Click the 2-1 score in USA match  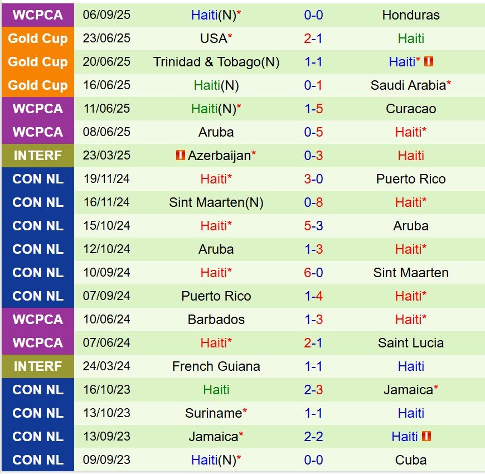[x=313, y=38]
